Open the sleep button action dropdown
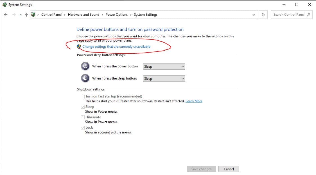Screen dimensions: 316x175 click(x=164, y=79)
